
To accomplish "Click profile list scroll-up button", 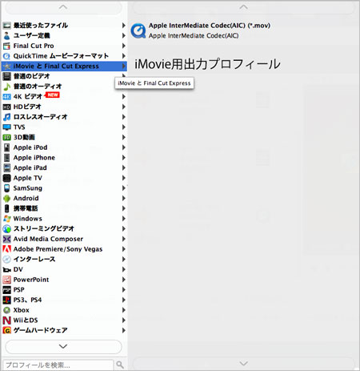I will pos(243,8).
